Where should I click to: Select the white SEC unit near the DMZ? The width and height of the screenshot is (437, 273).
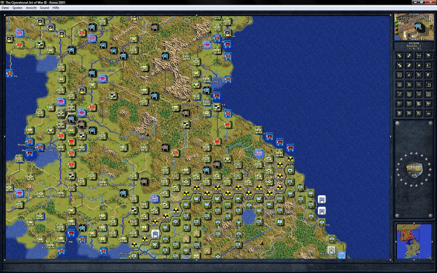155,233
